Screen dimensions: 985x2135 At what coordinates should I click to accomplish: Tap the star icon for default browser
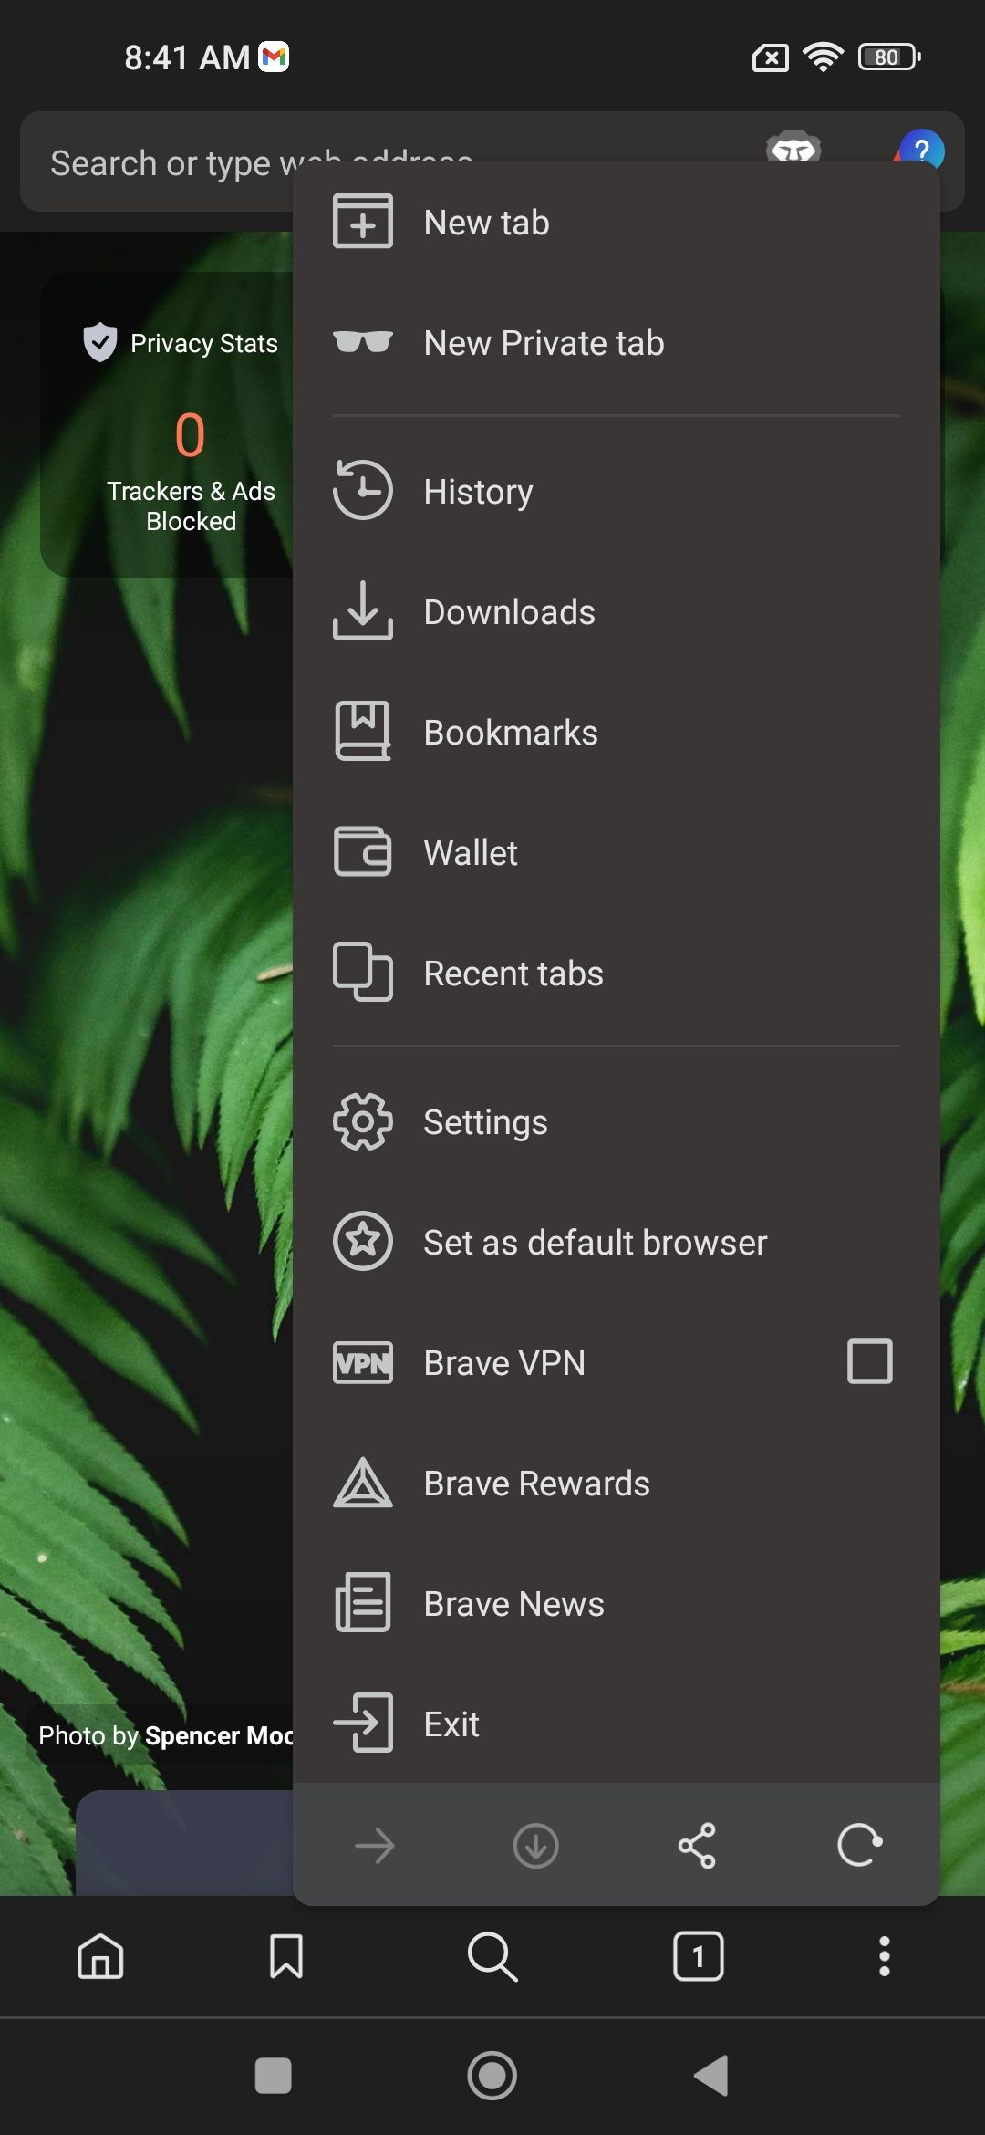point(363,1241)
